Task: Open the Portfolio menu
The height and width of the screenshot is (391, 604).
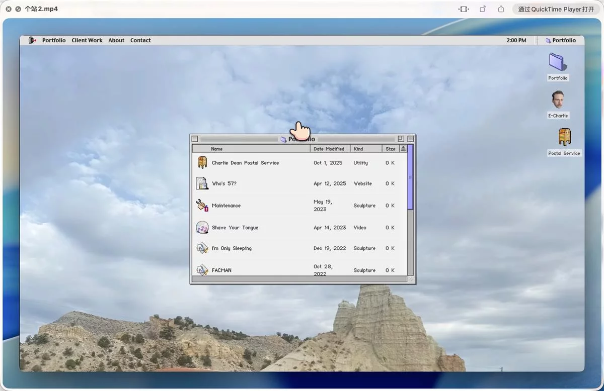Action: [x=54, y=40]
